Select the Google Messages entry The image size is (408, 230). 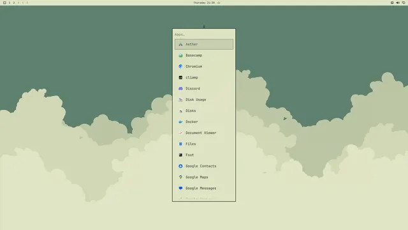(x=204, y=188)
